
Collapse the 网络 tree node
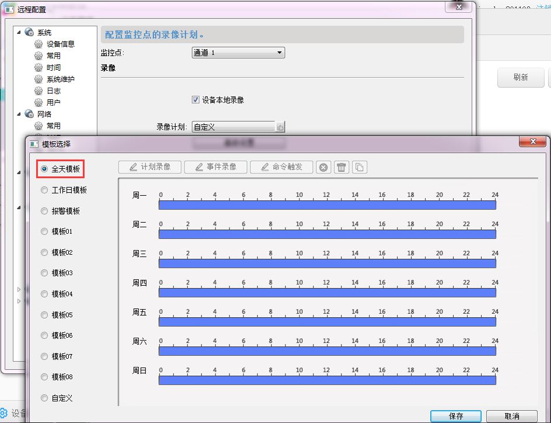tap(20, 114)
